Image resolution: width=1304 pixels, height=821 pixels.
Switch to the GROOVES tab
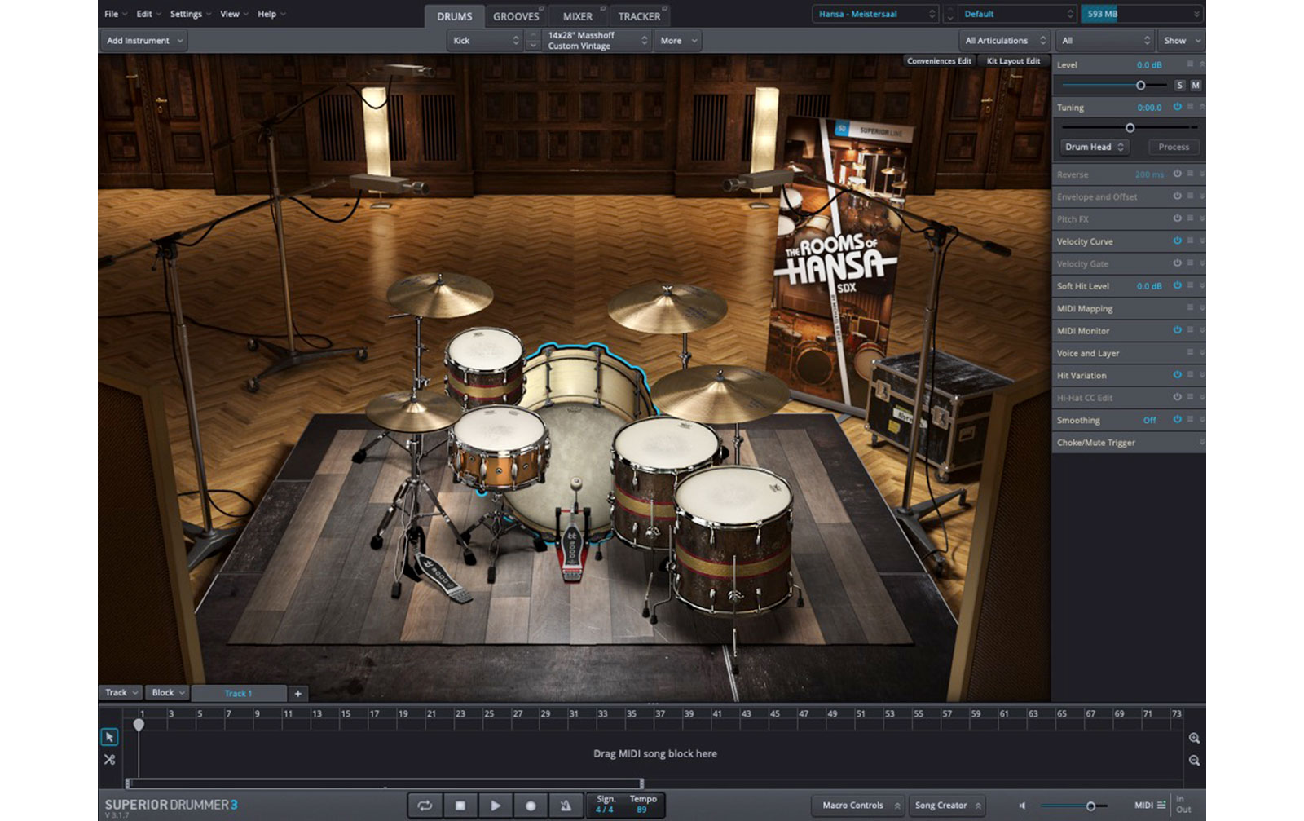(x=516, y=16)
